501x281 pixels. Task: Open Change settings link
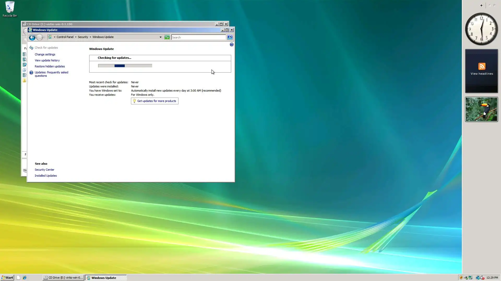(45, 54)
